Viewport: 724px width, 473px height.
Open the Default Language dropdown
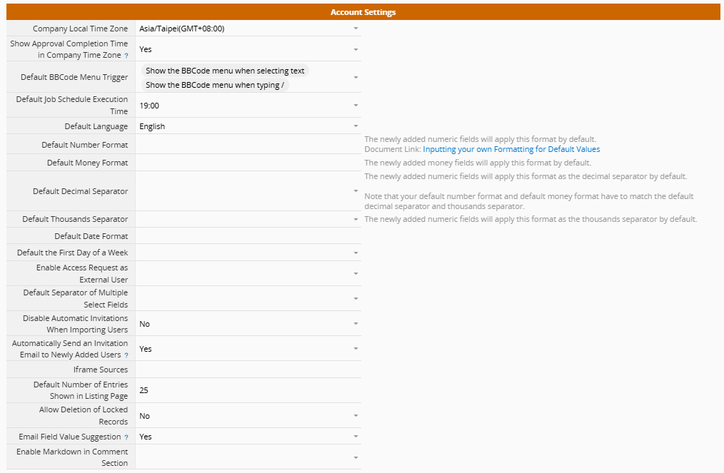coord(248,126)
